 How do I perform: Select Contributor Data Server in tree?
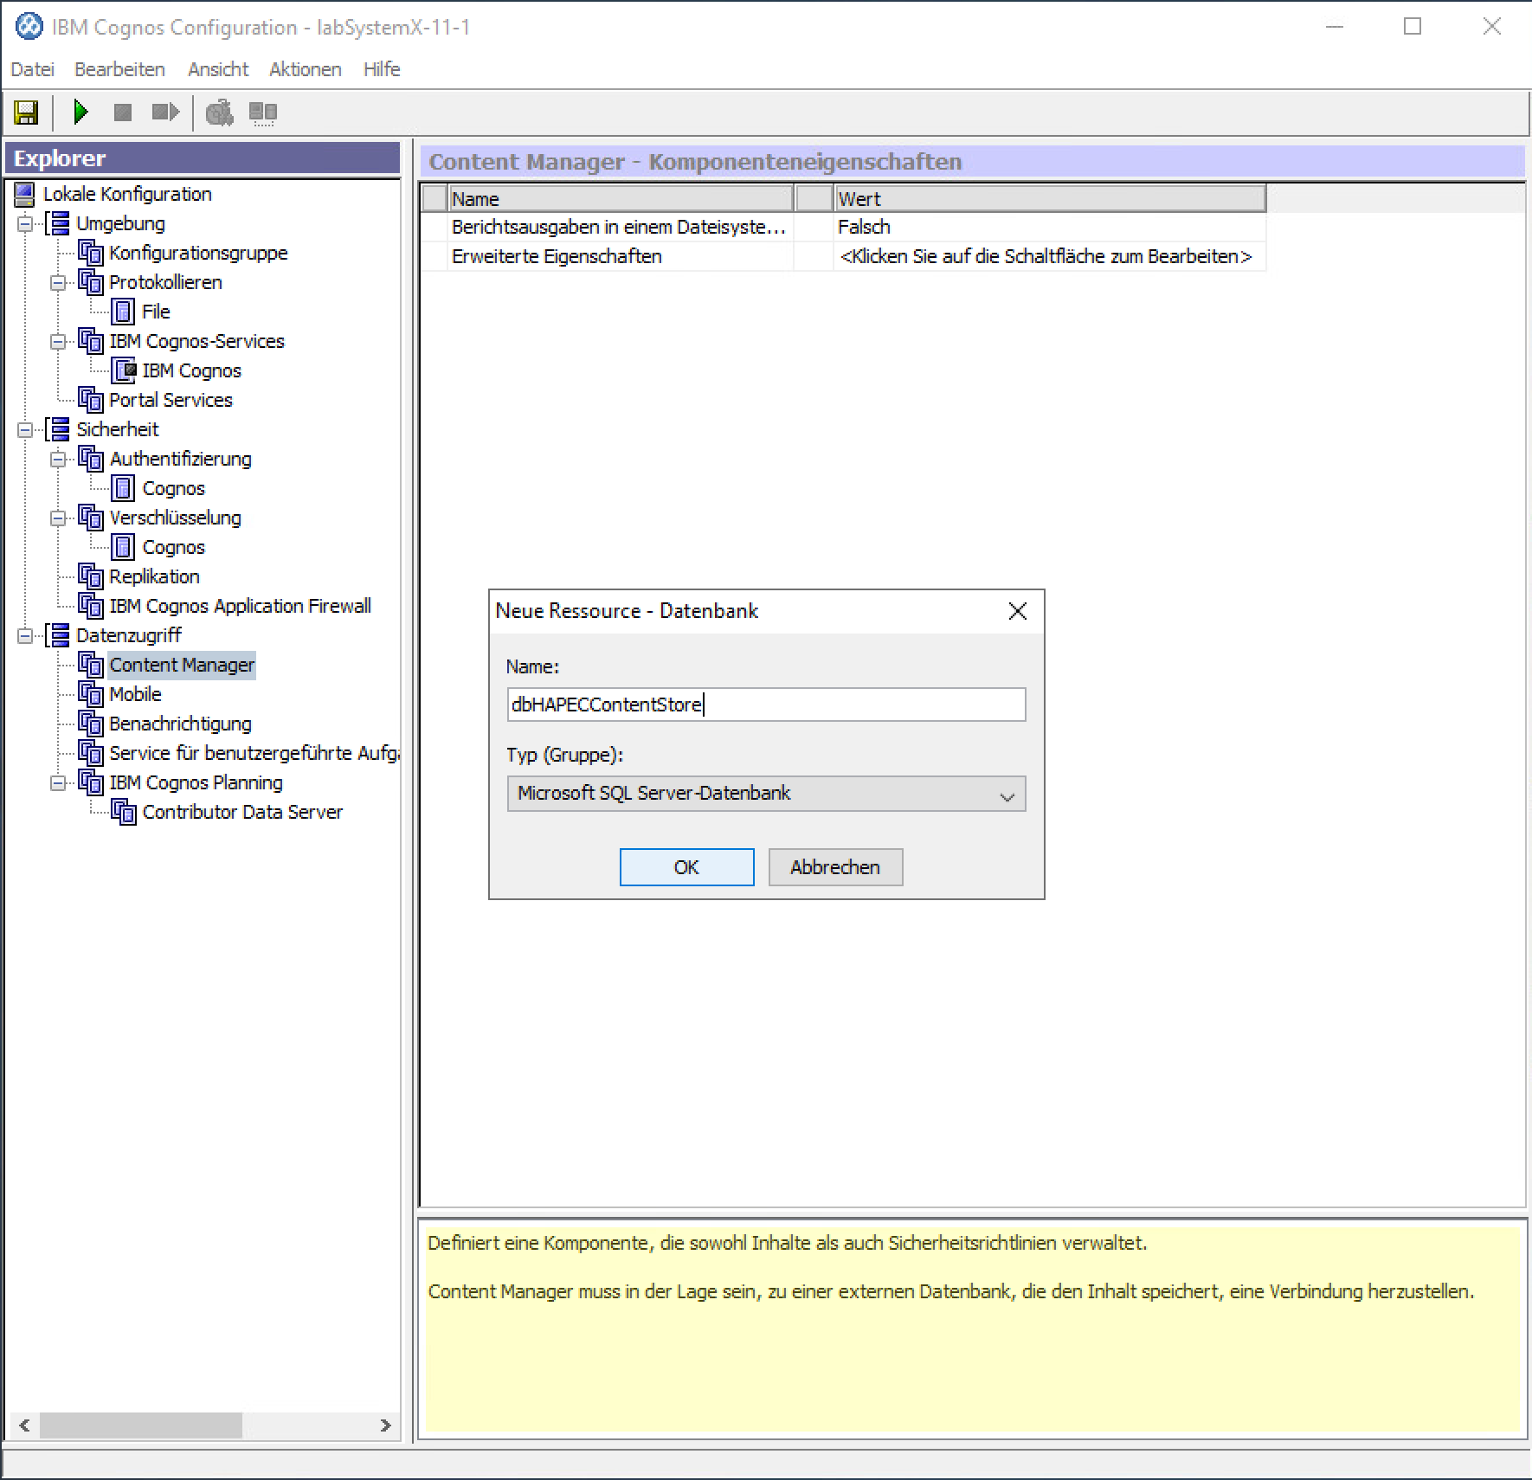point(242,812)
